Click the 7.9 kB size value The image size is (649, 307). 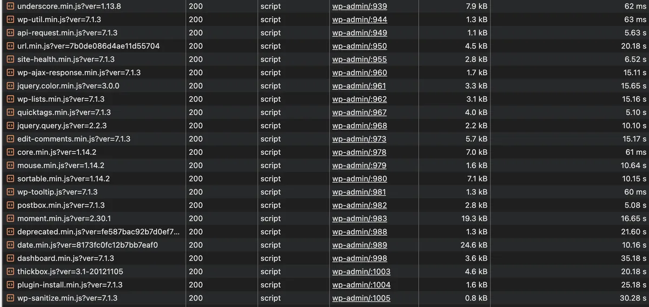tap(477, 6)
